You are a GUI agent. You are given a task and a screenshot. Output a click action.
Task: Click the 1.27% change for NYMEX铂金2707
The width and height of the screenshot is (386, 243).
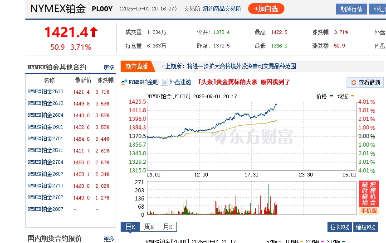coord(103,198)
